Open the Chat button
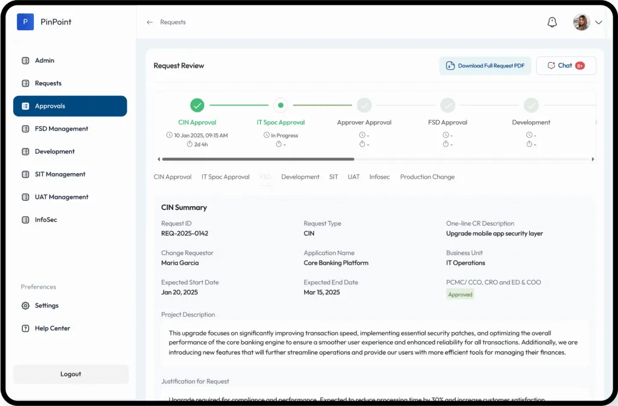The height and width of the screenshot is (406, 618). 565,66
